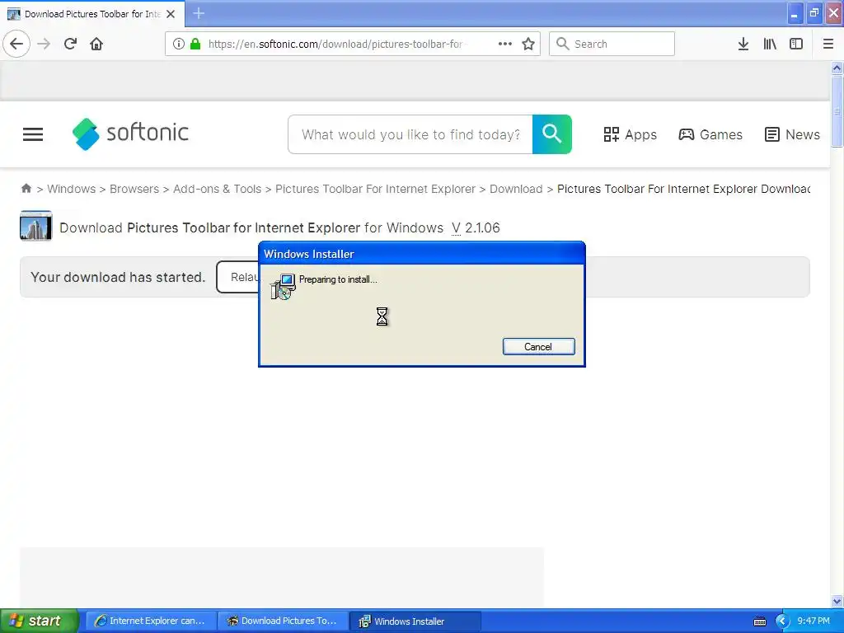844x633 pixels.
Task: Click the browser Search field
Action: click(x=612, y=44)
